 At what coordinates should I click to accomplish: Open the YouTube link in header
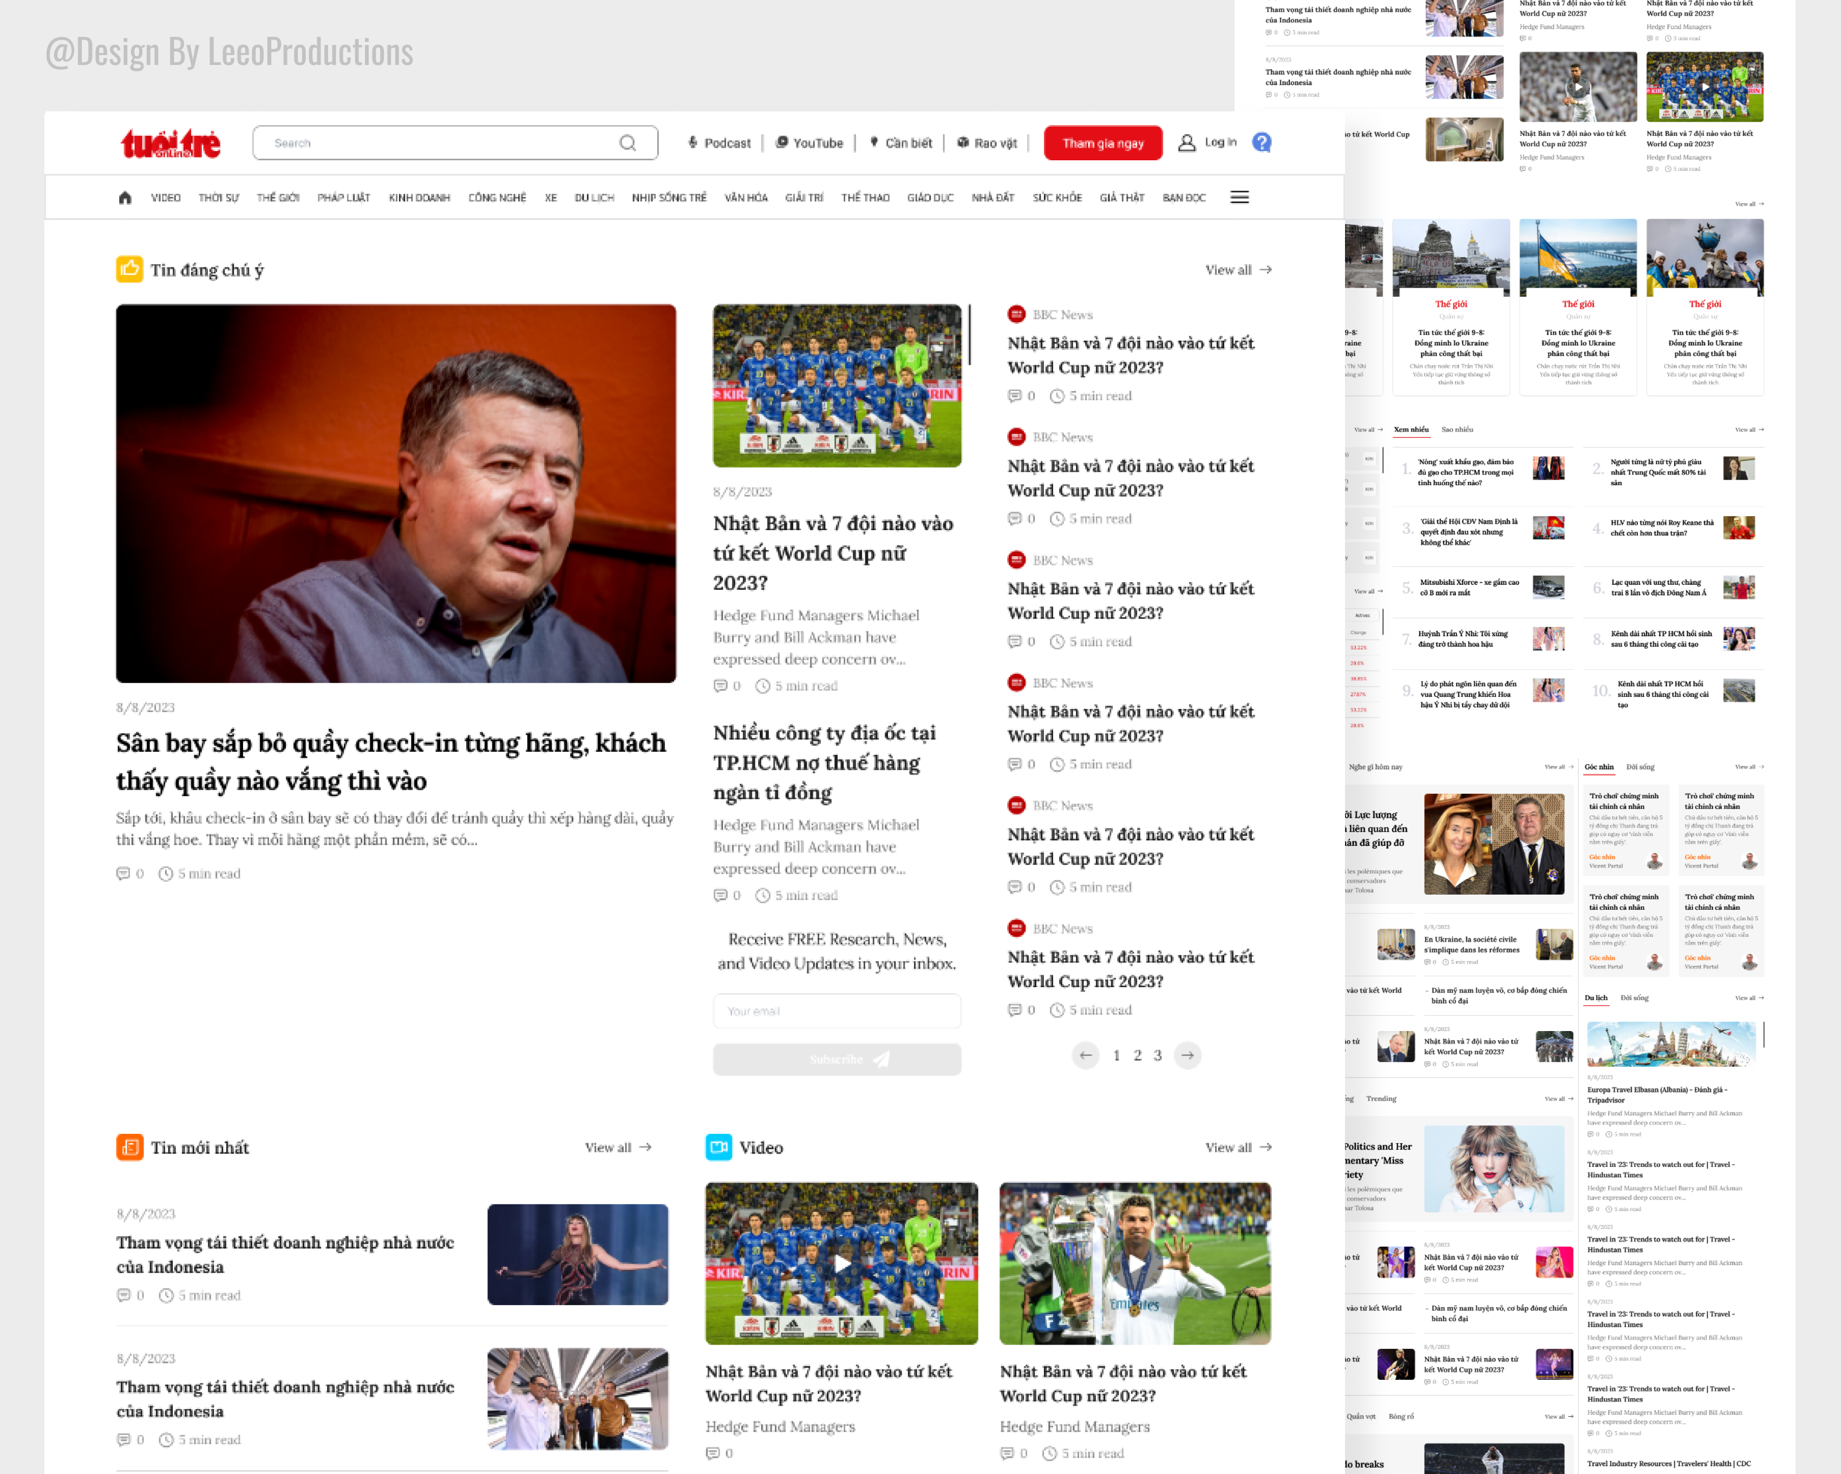point(809,142)
